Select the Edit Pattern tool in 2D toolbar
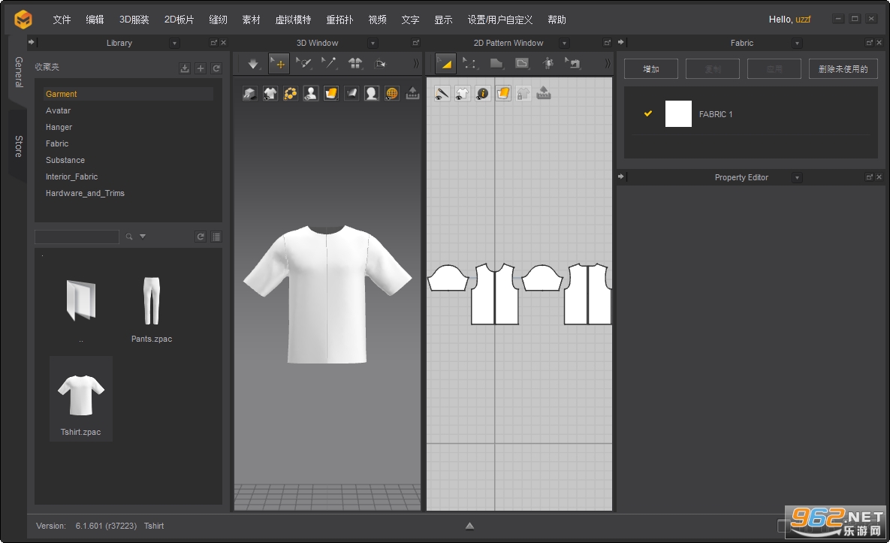The width and height of the screenshot is (890, 543). [445, 64]
